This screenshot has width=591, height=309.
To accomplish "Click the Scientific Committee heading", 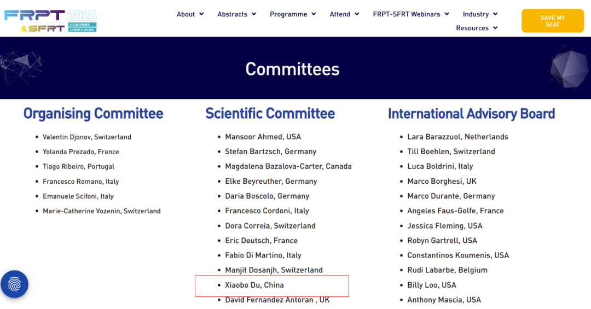I will point(270,113).
